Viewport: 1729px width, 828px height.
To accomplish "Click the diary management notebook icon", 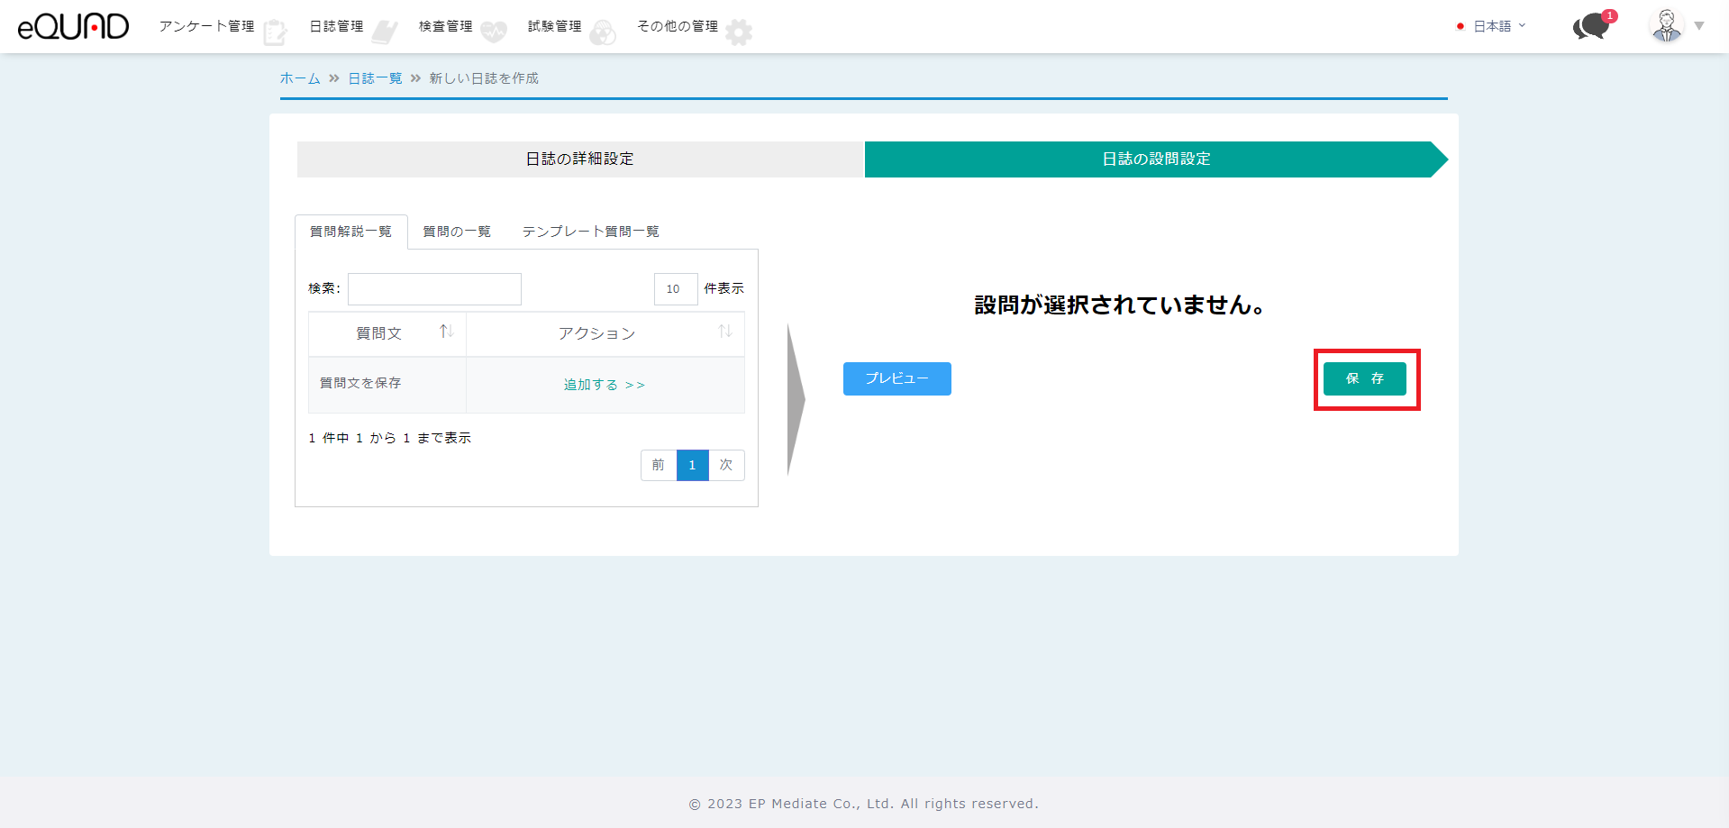I will click(385, 32).
